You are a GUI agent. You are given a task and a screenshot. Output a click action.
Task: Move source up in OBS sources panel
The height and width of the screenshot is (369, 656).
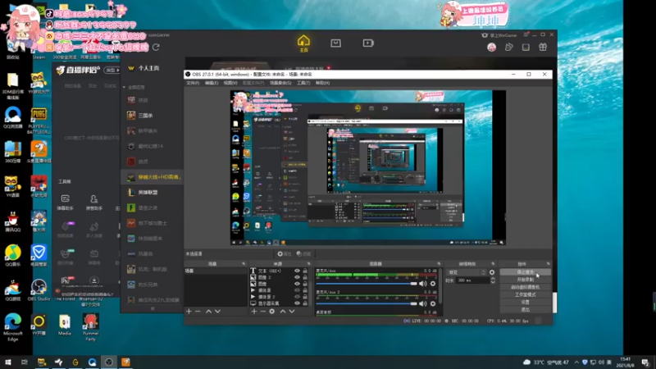coord(283,312)
